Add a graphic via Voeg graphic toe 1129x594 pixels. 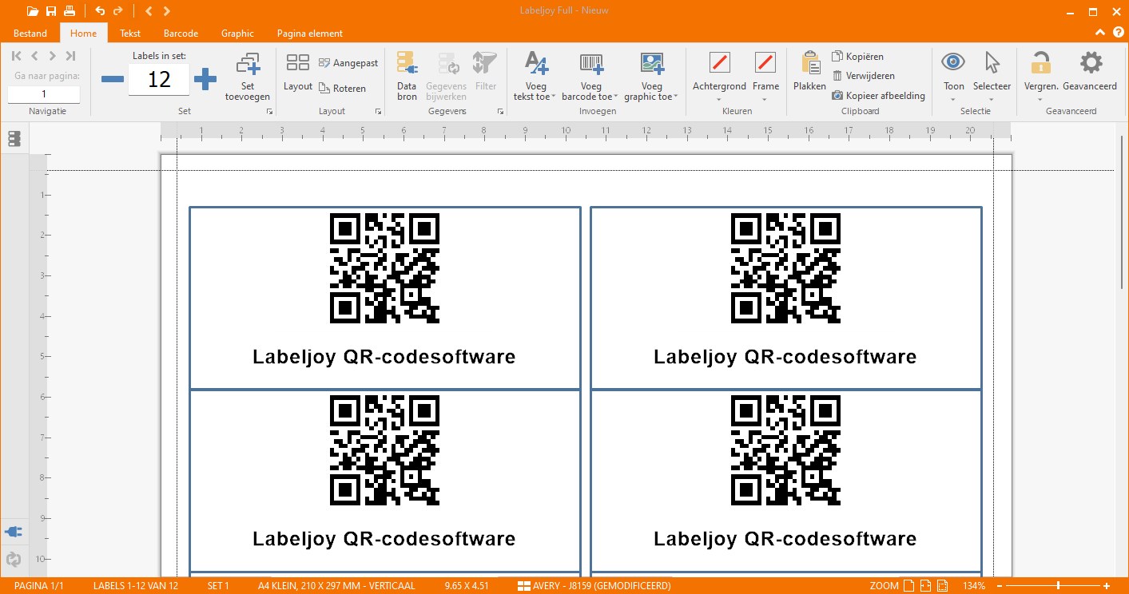coord(652,77)
